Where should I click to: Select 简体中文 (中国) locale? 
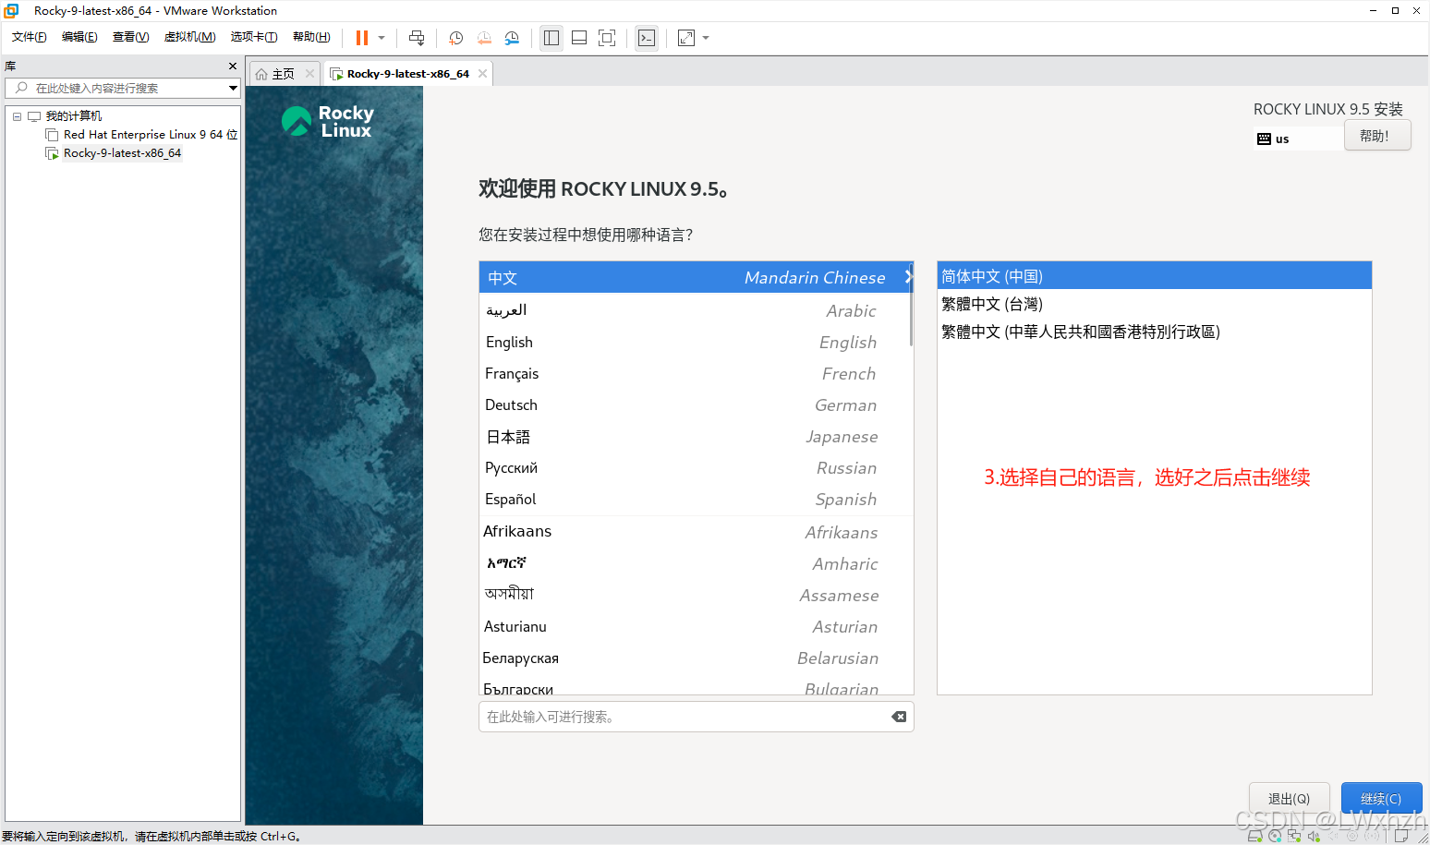coord(1154,276)
